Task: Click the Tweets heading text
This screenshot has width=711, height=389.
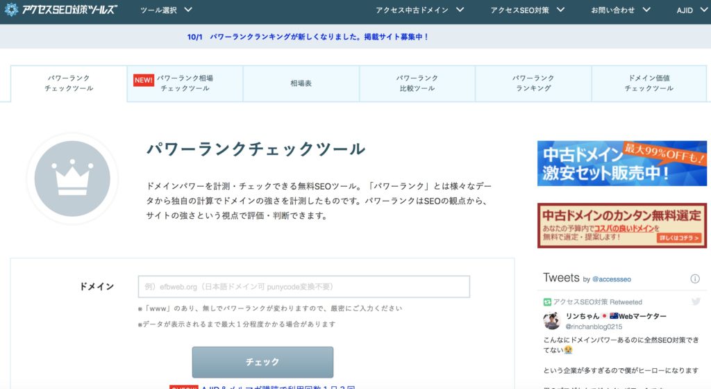Action: pyautogui.click(x=561, y=277)
